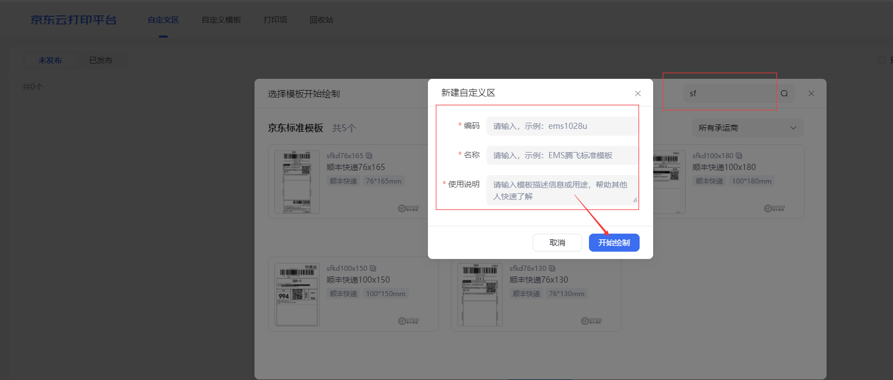Click the 开始绘制 button
The image size is (893, 380).
click(x=614, y=243)
